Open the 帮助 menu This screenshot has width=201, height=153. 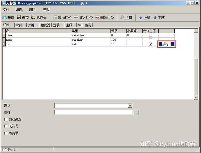click(x=46, y=10)
